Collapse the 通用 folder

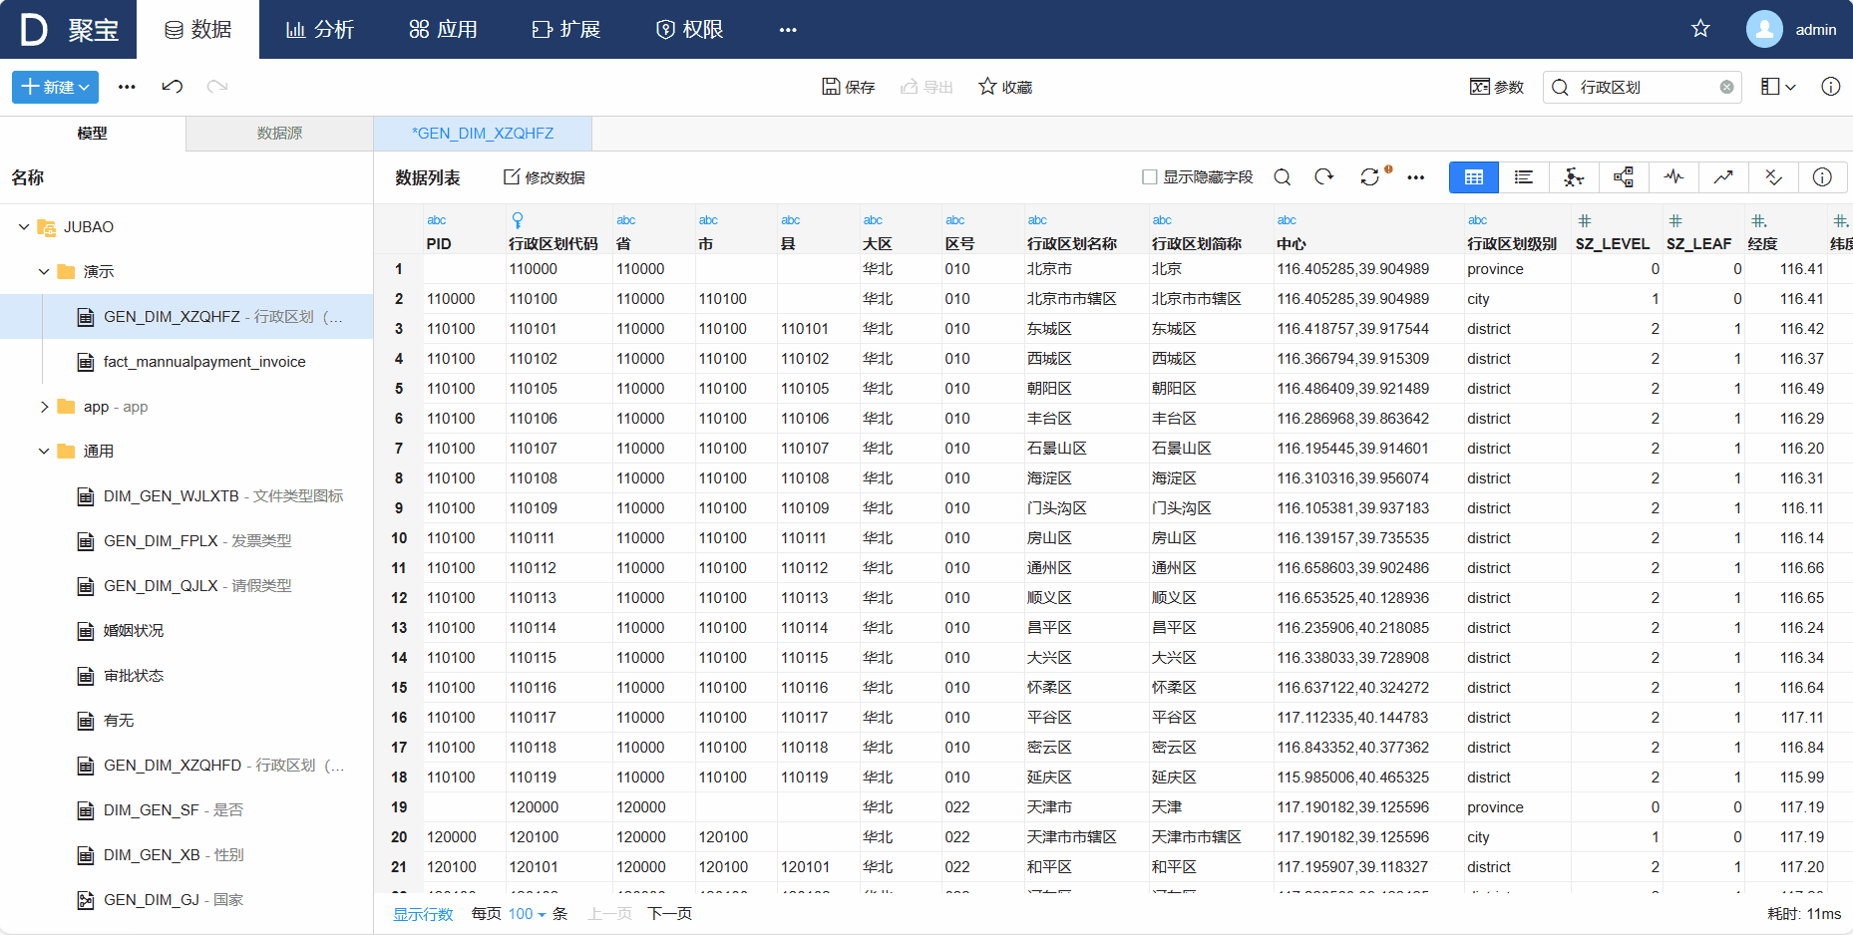pos(44,452)
